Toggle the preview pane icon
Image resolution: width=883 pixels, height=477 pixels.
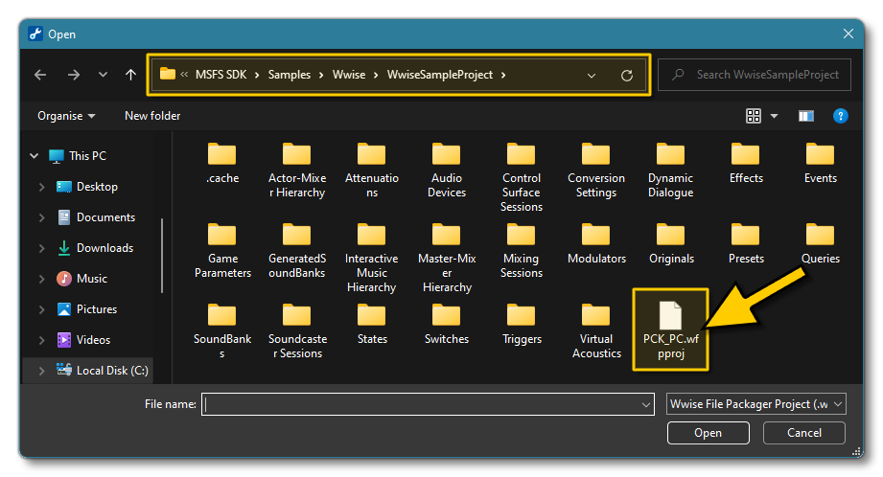(x=806, y=116)
